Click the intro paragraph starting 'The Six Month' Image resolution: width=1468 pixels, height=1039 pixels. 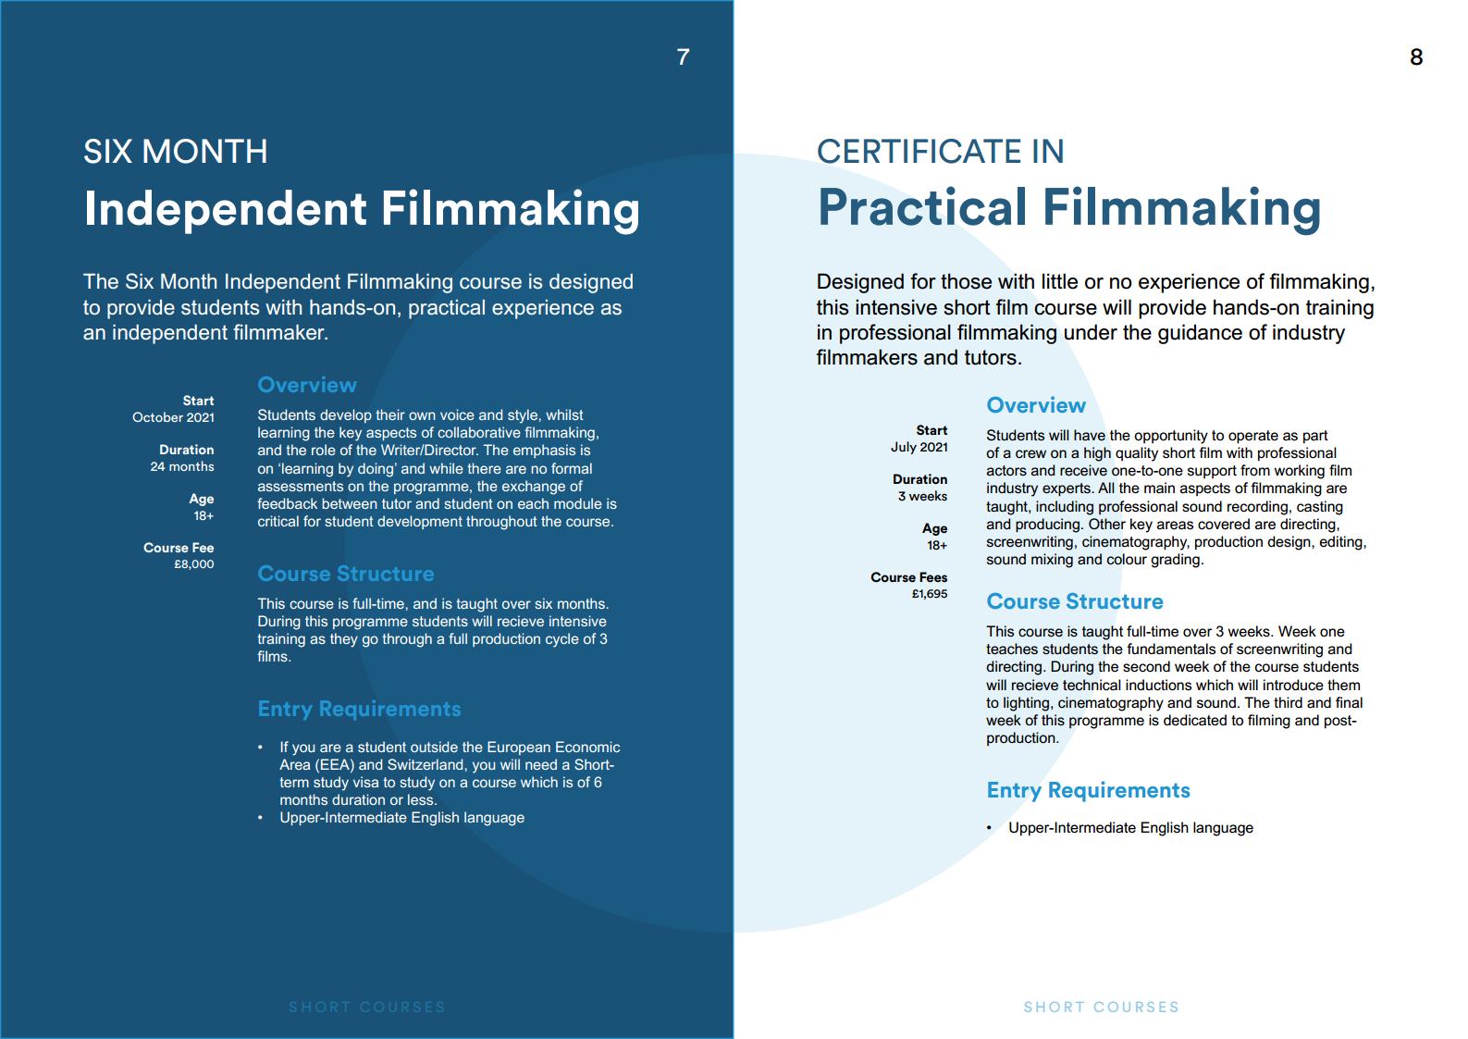pyautogui.click(x=359, y=307)
